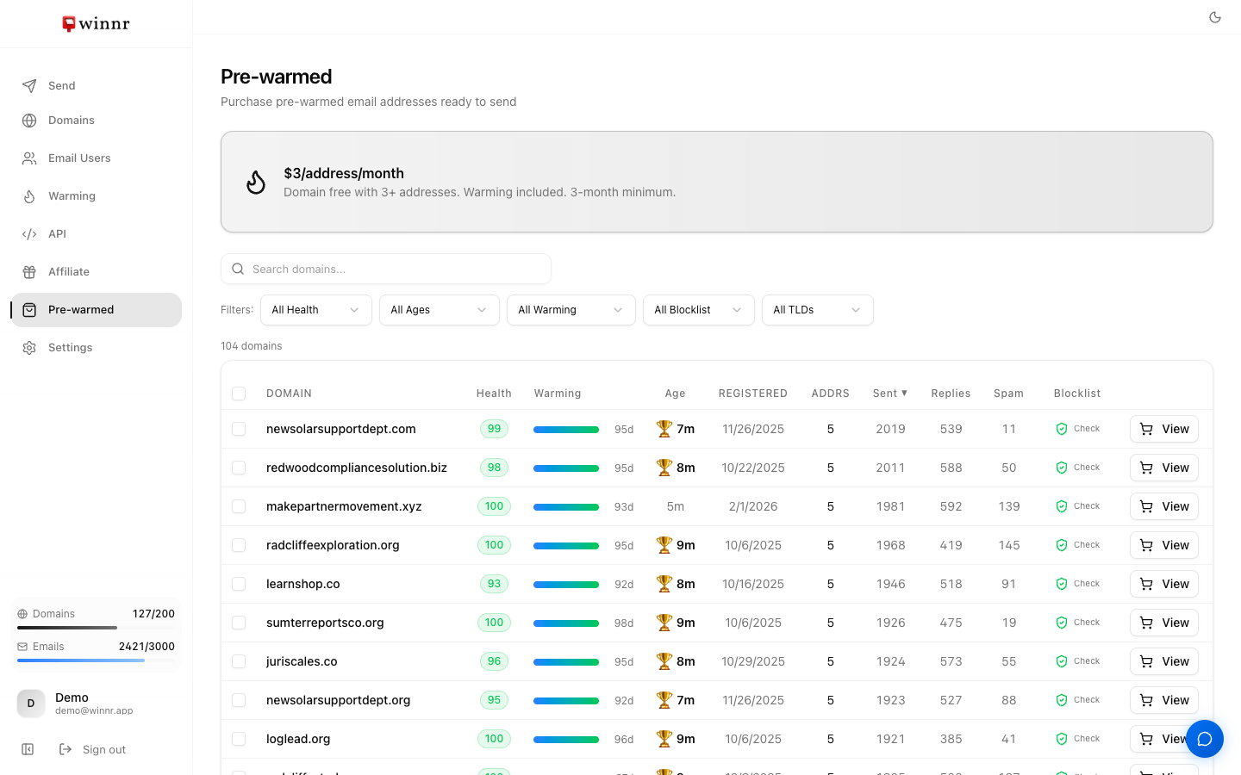
Task: Focus the Search domains input field
Action: coord(386,269)
